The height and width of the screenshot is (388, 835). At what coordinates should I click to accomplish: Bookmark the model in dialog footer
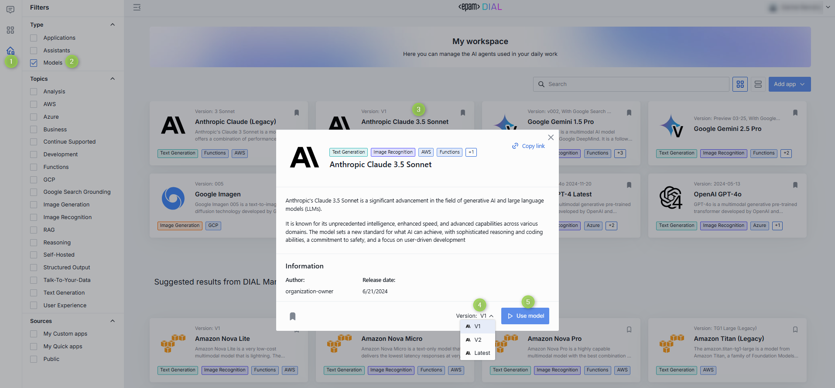tap(293, 316)
